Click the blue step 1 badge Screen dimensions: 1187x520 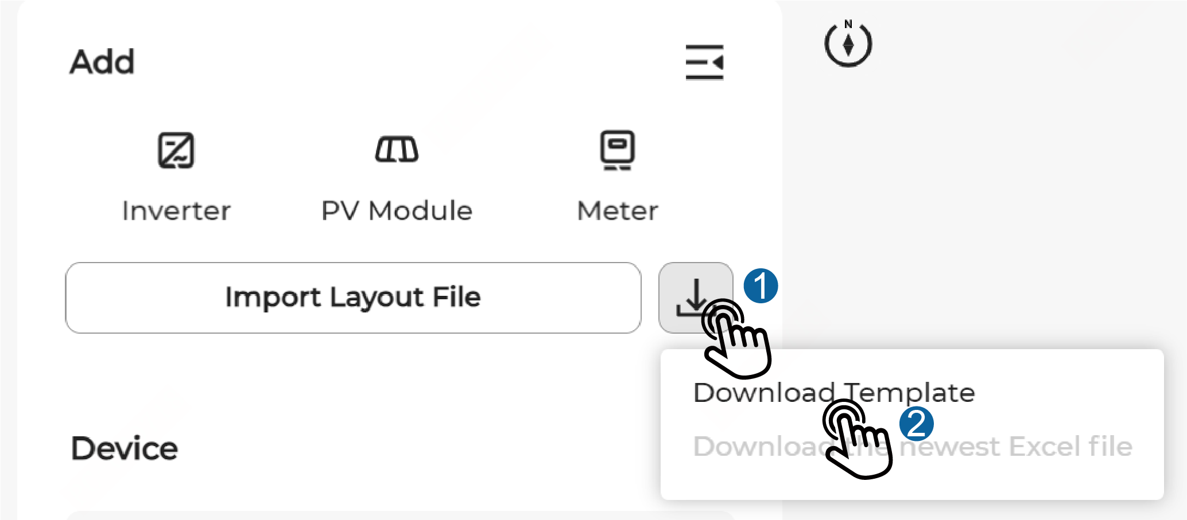coord(761,286)
